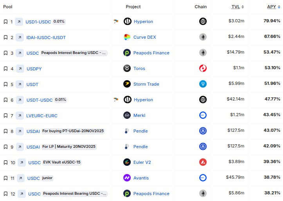Open the IDAI-IUSDC-IUSDT pool link
This screenshot has height=201, width=283.
tap(46, 38)
